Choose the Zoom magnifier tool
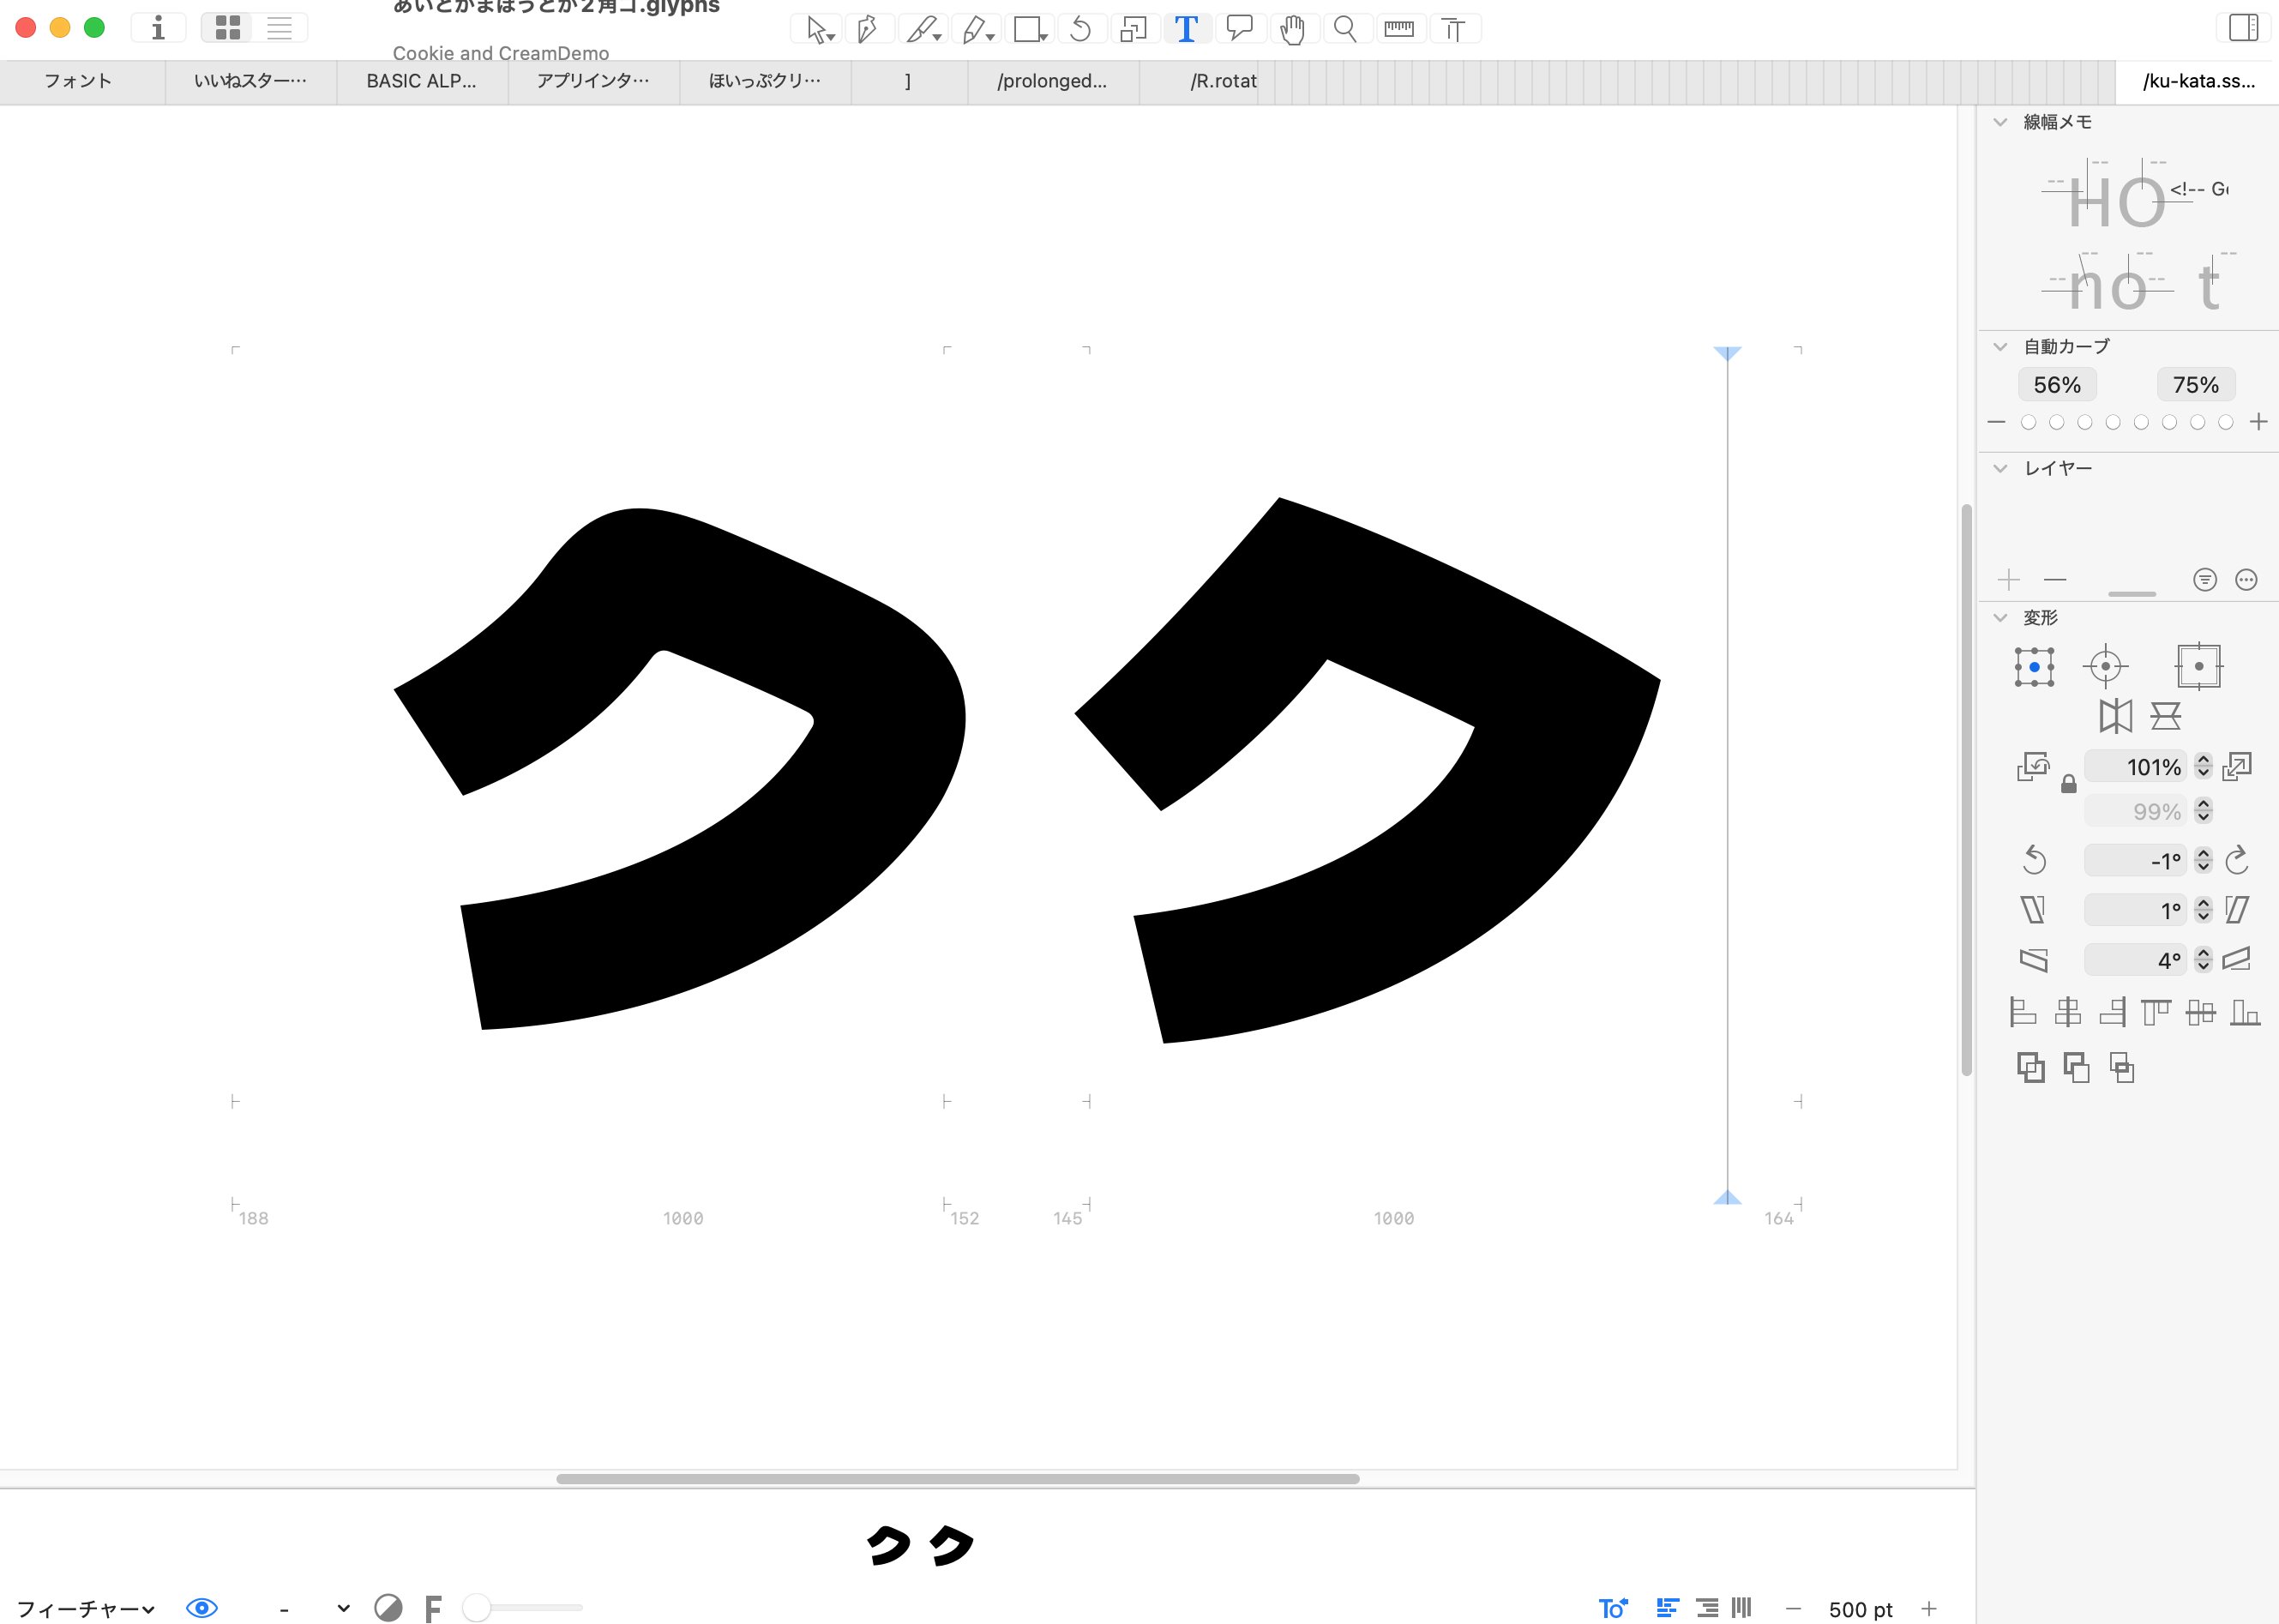The image size is (2279, 1624). (x=1345, y=29)
